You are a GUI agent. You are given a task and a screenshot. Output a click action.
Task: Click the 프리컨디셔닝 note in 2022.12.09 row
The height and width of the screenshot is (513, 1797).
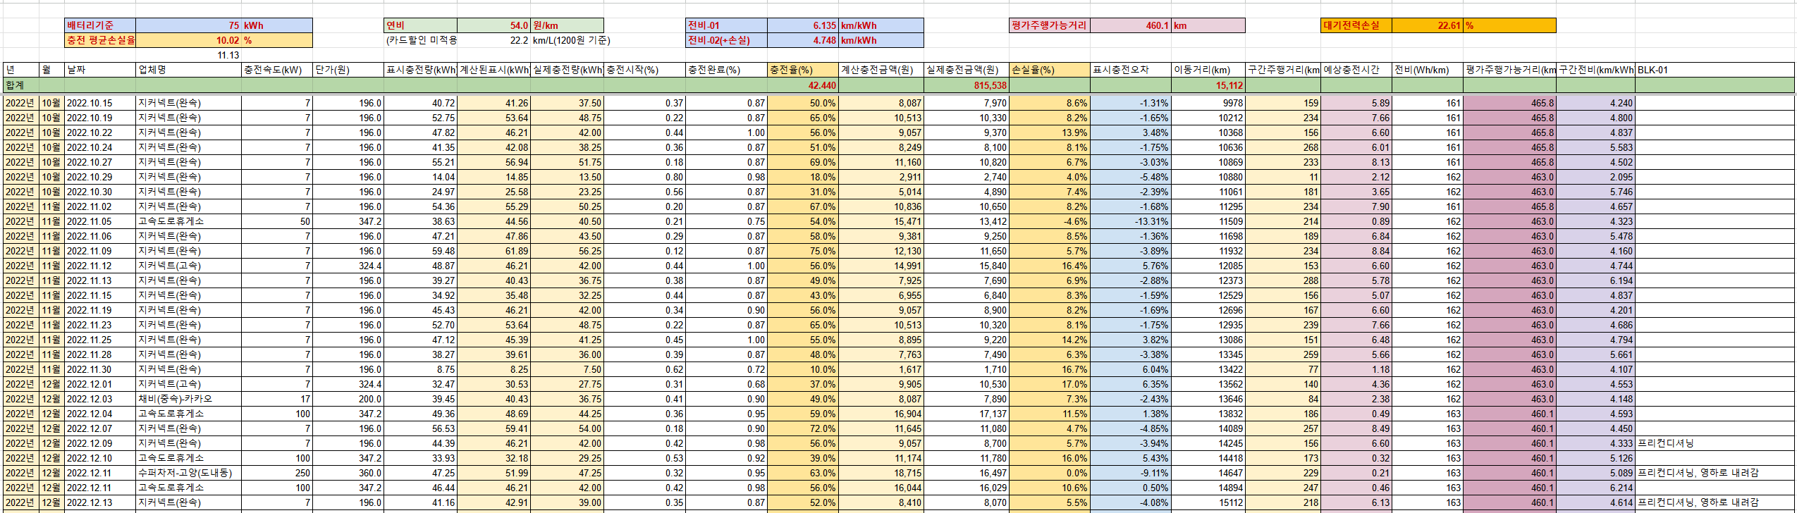pos(1715,443)
